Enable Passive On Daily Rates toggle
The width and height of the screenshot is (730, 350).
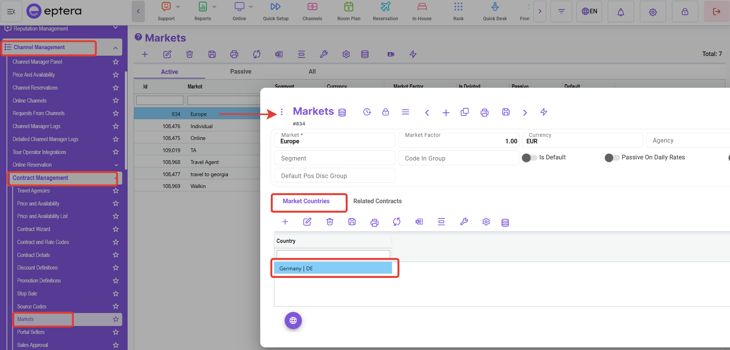point(612,157)
